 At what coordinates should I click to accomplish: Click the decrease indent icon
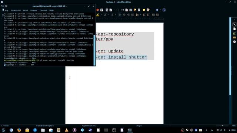coord(157,15)
